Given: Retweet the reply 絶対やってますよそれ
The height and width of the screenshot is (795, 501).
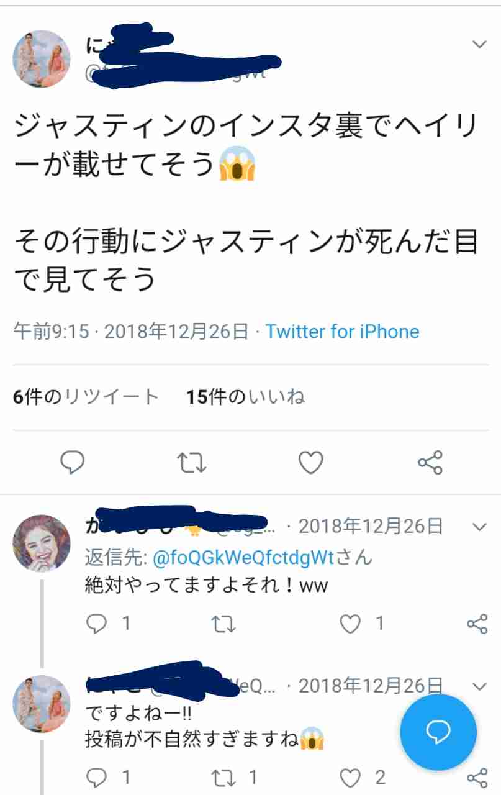Looking at the screenshot, I should coord(223,624).
